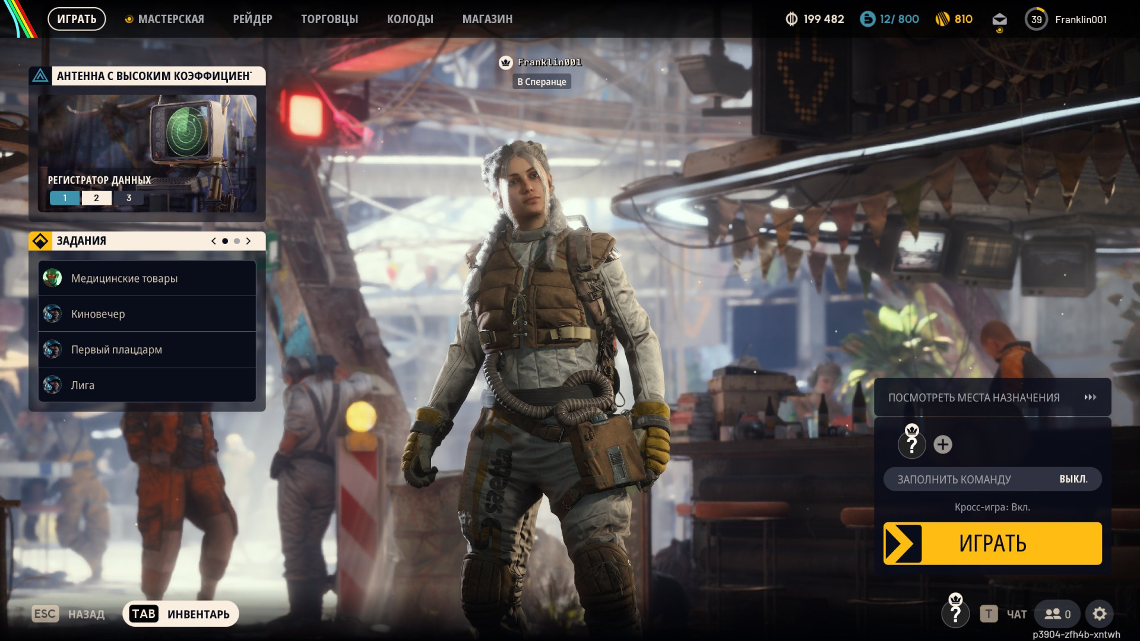
Task: Select data recorder step 3
Action: coord(128,198)
